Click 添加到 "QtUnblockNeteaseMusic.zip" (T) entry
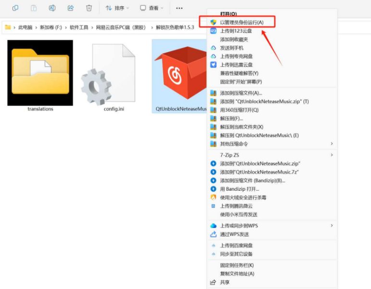 pyautogui.click(x=272, y=102)
